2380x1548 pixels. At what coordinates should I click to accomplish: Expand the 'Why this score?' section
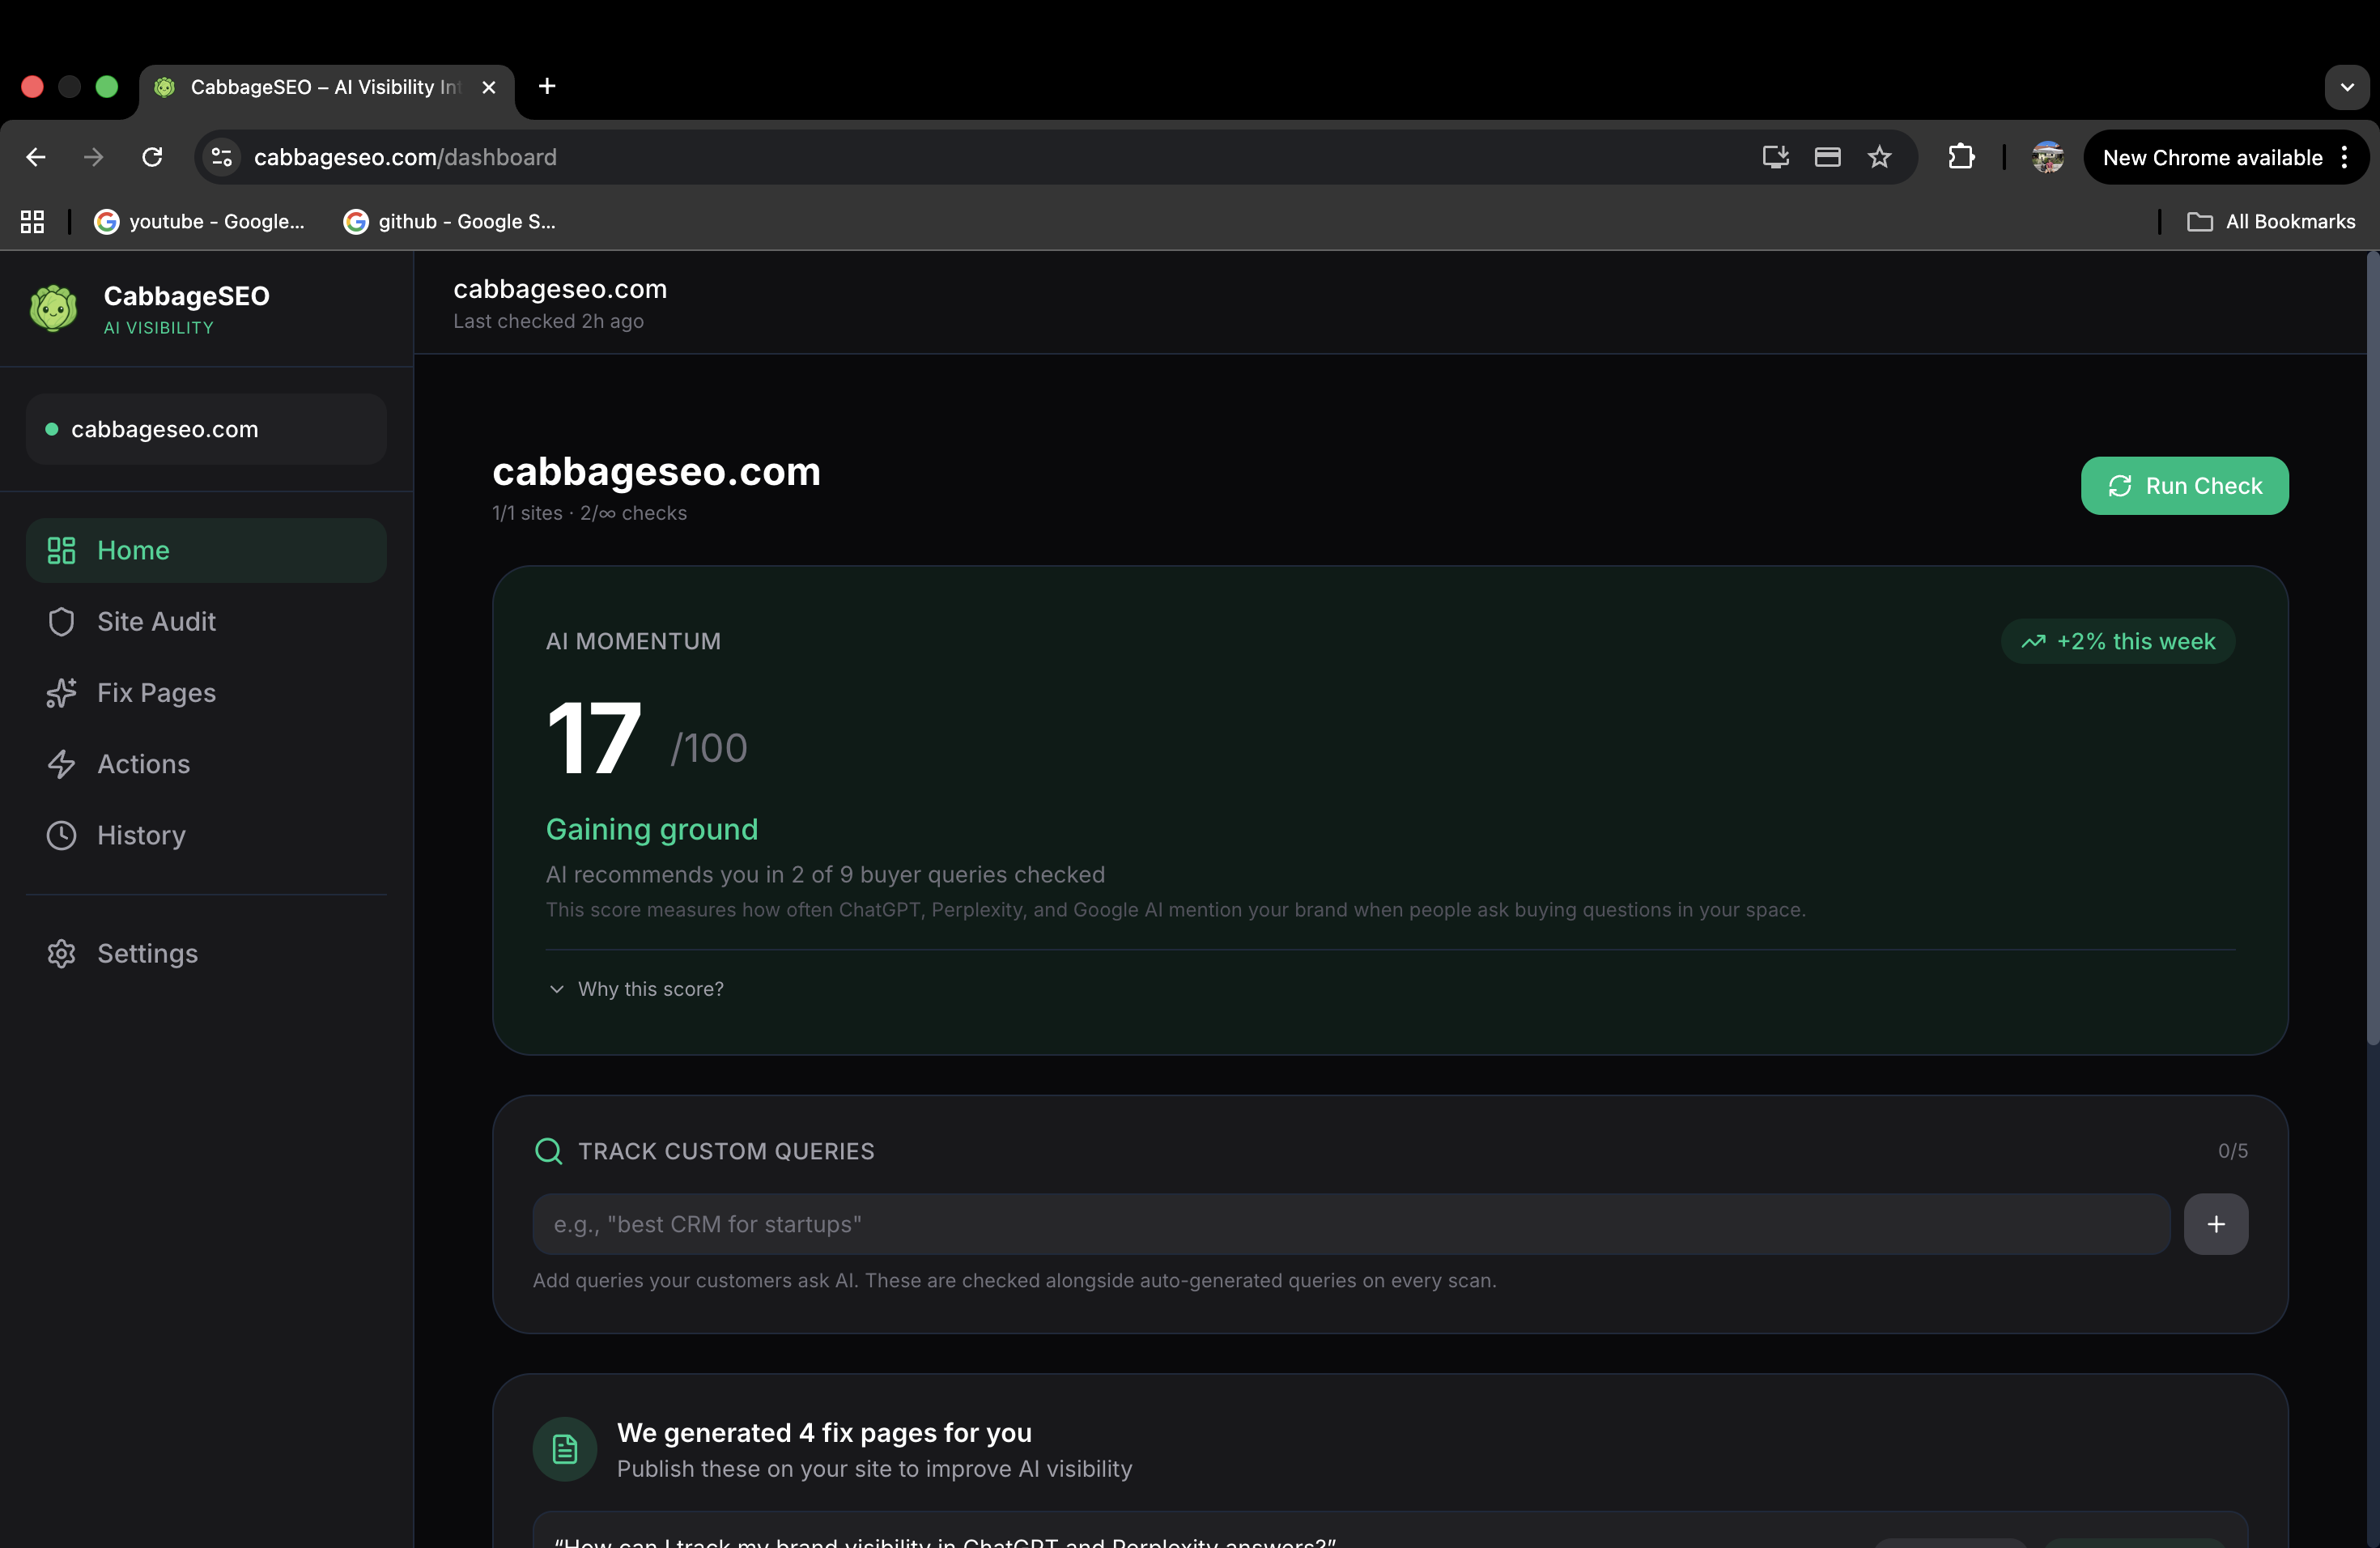point(650,989)
